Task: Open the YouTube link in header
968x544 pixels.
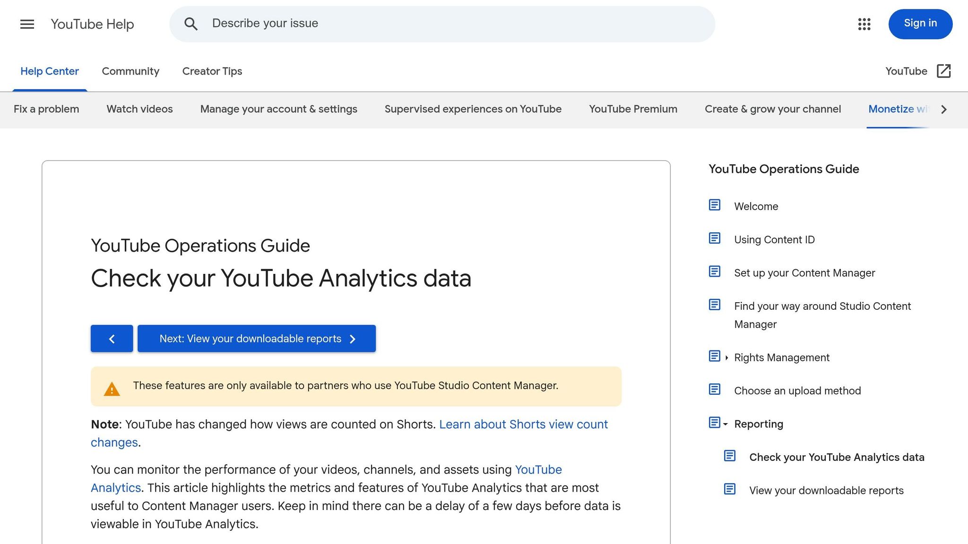Action: point(906,71)
